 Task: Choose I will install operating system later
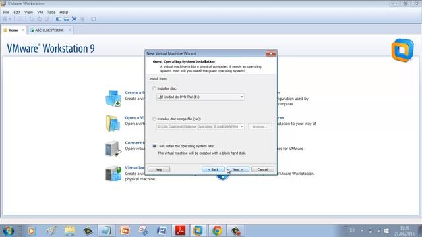coord(154,146)
